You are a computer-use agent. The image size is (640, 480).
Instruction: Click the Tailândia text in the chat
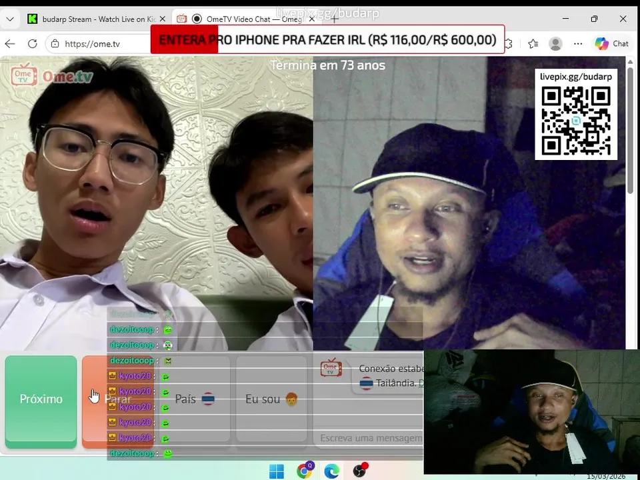point(395,383)
